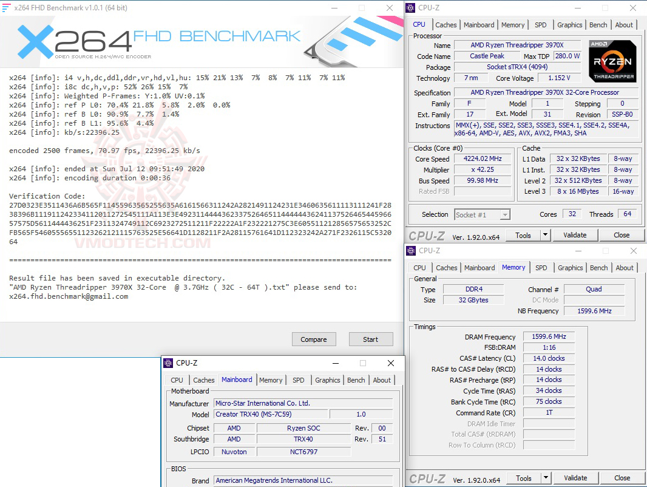Viewport: 647px width, 487px height.
Task: Select the CPU tab in the top CPU-Z window
Action: tap(419, 24)
